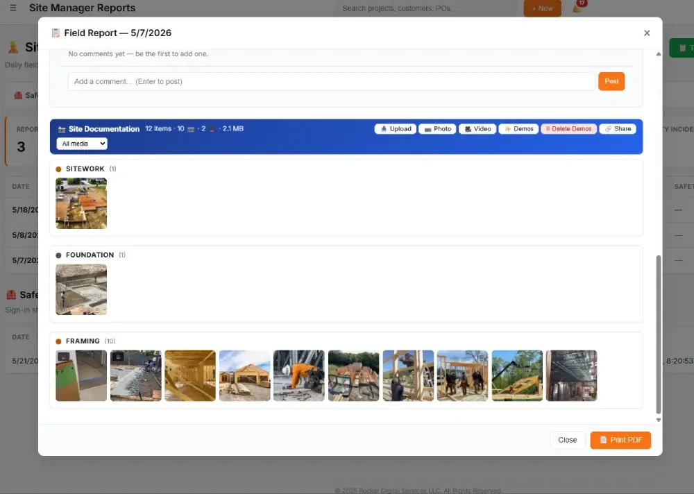Open the Foundation photo thumbnail

(x=81, y=289)
